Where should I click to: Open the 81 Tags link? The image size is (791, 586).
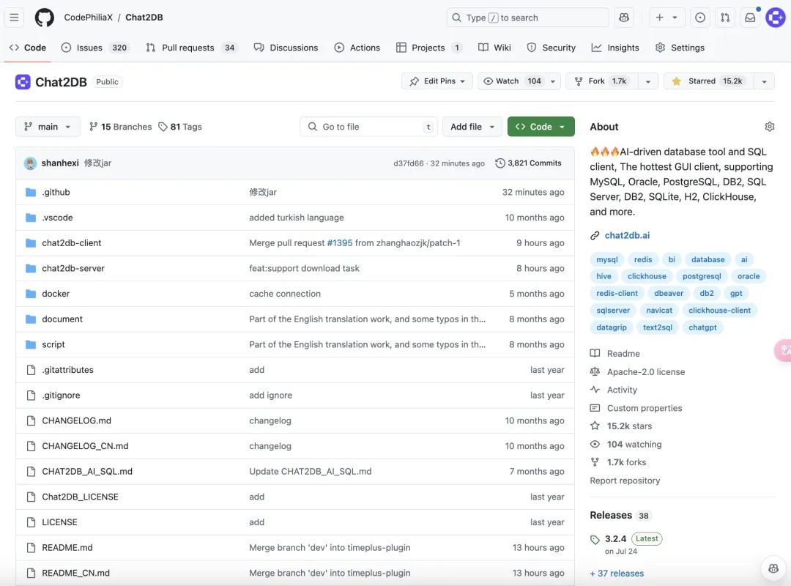180,127
